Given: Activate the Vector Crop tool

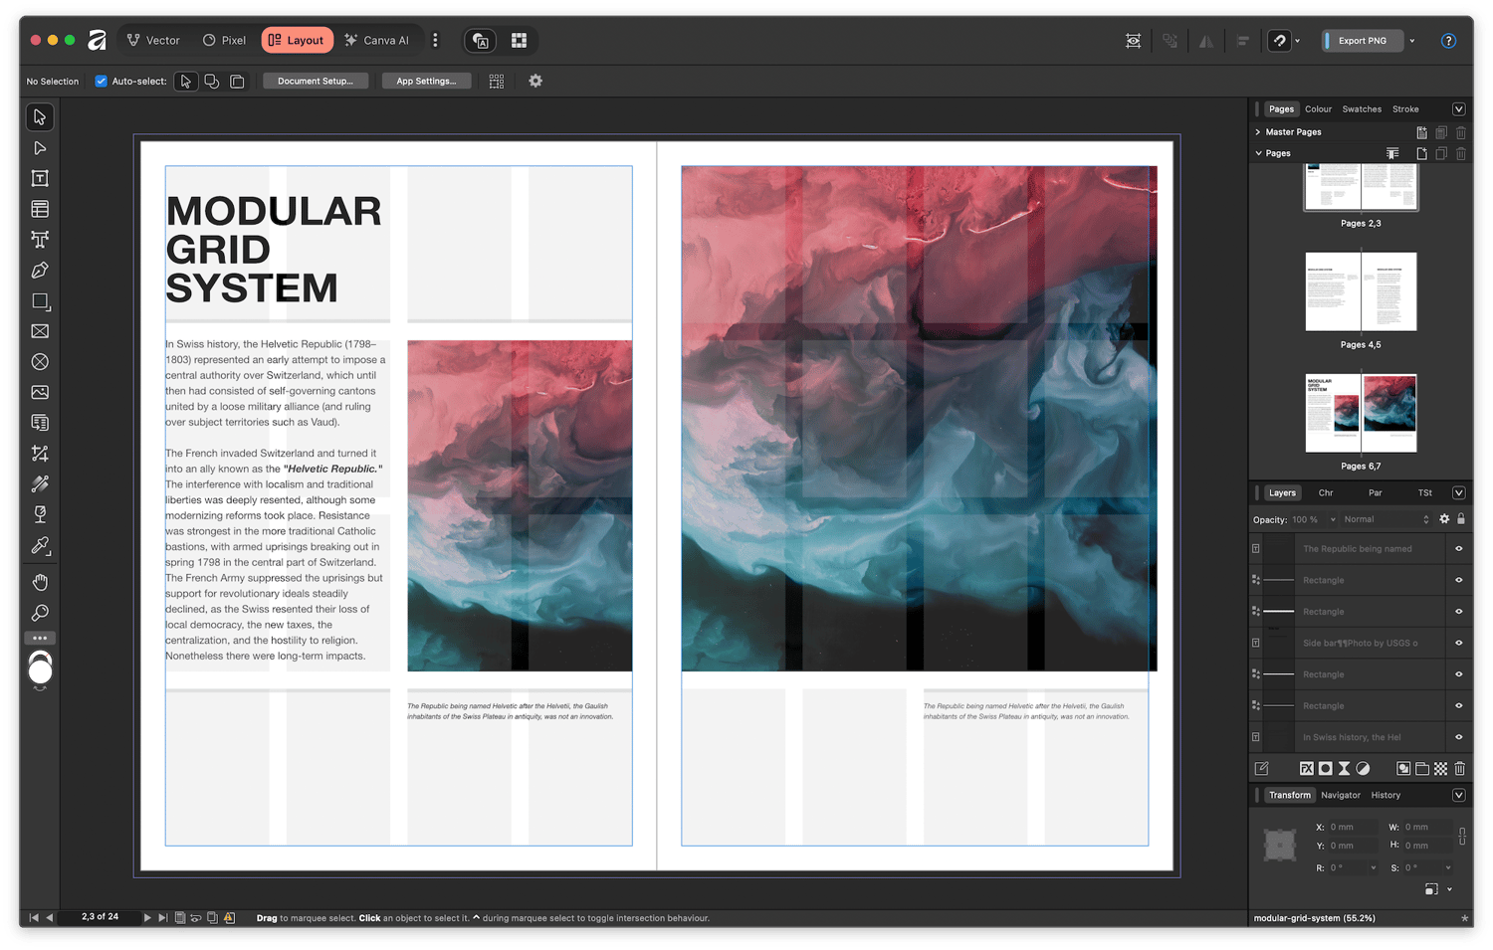Looking at the screenshot, I should click(x=40, y=454).
